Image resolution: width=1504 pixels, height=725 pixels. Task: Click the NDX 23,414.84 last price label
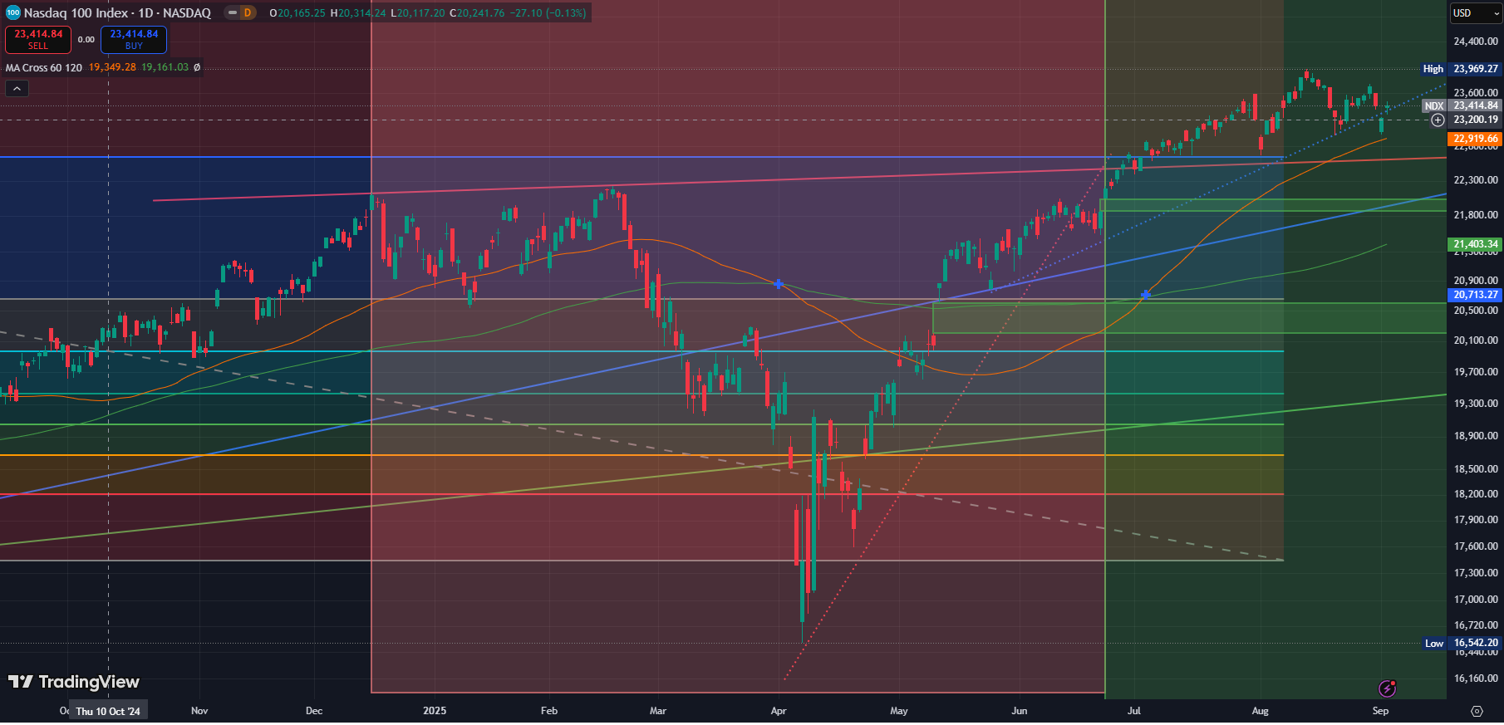coord(1462,105)
